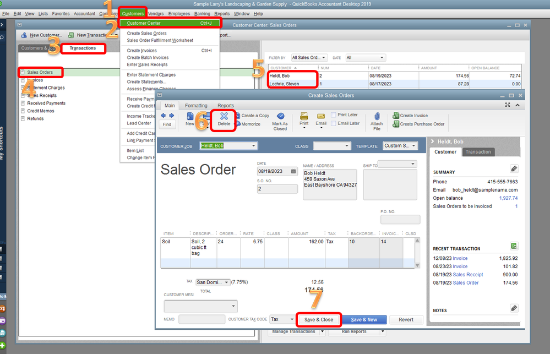The height and width of the screenshot is (354, 550).
Task: Open the Template dropdown
Action: [x=414, y=145]
